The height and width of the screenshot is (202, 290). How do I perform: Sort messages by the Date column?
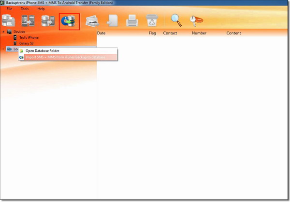point(101,33)
